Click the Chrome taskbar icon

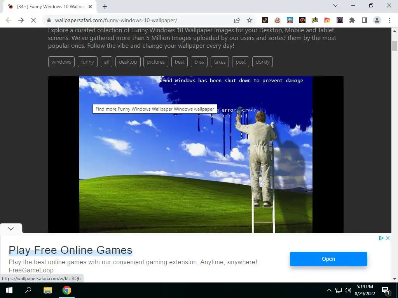[x=67, y=290]
